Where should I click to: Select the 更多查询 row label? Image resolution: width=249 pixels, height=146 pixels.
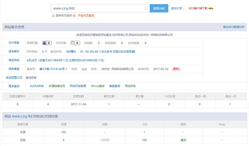pos(14,86)
